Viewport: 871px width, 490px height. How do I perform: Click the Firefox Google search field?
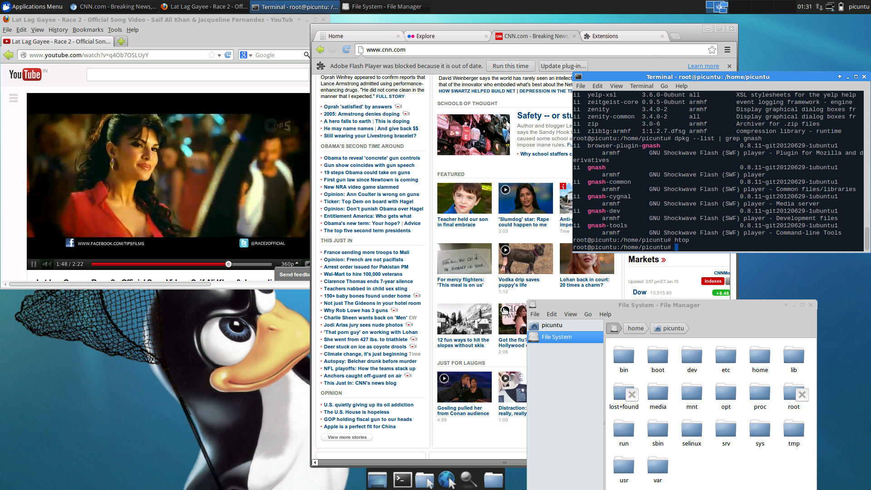click(x=278, y=55)
